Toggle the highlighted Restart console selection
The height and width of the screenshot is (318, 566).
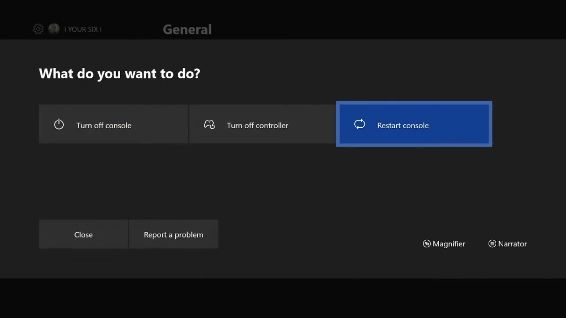414,124
